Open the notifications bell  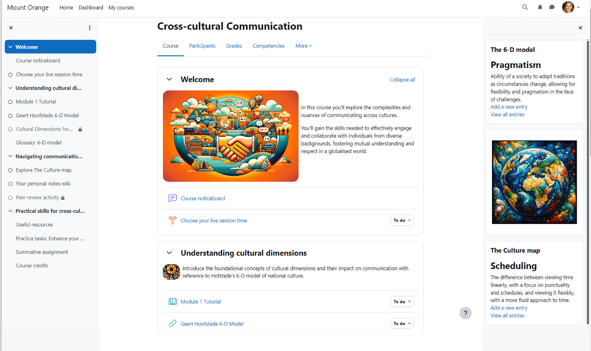tap(540, 7)
